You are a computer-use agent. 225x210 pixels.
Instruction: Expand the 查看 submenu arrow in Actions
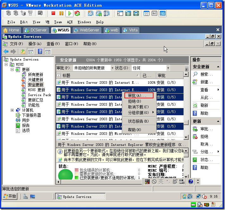[x=218, y=90]
